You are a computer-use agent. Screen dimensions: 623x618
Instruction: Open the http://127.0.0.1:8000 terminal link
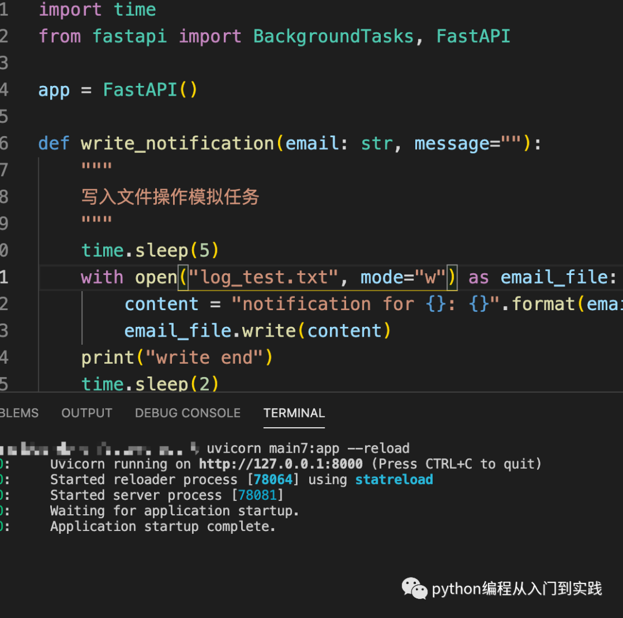[281, 464]
